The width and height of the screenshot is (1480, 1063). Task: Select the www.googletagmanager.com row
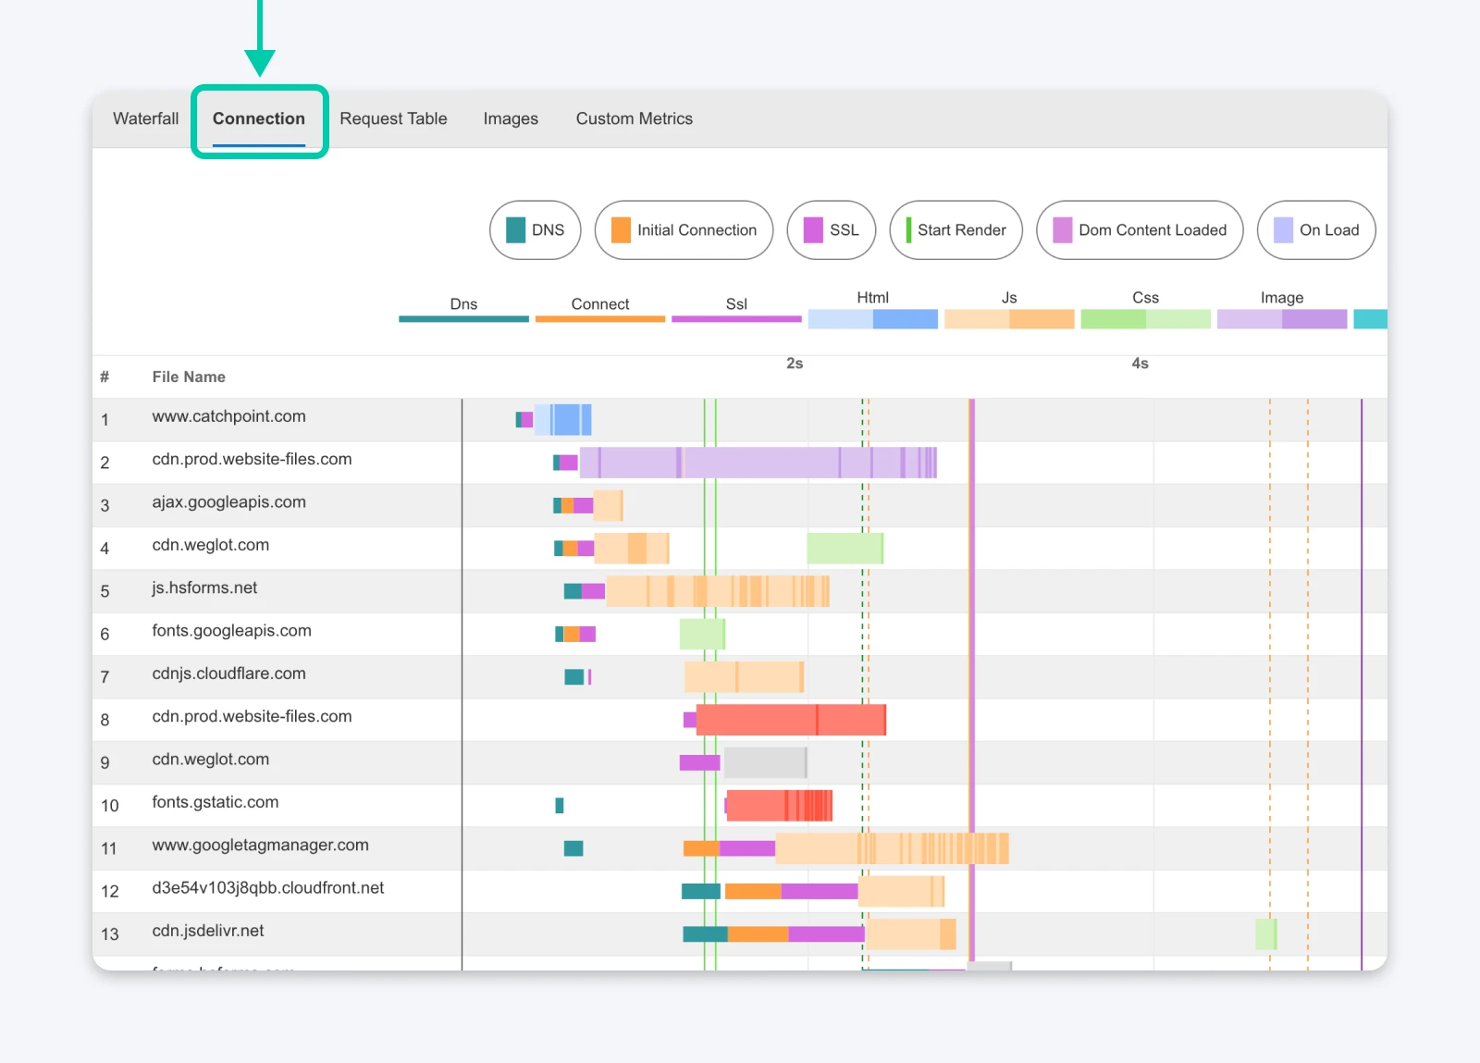point(260,845)
